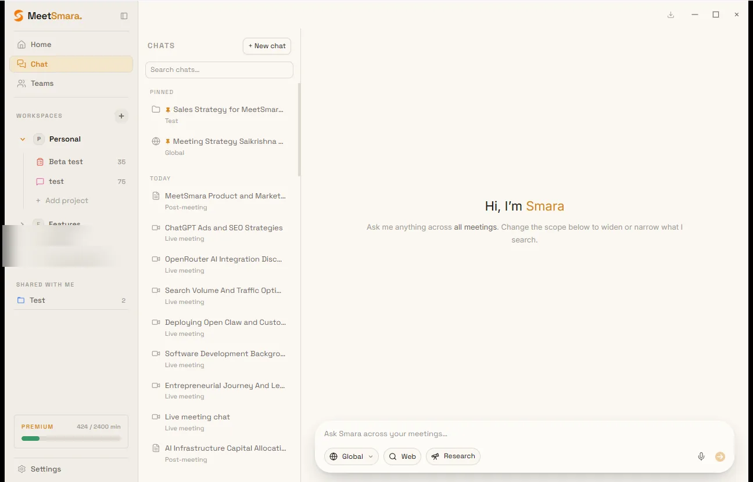Click document icon of AI Infrastructure chat
The width and height of the screenshot is (753, 482).
click(x=156, y=448)
